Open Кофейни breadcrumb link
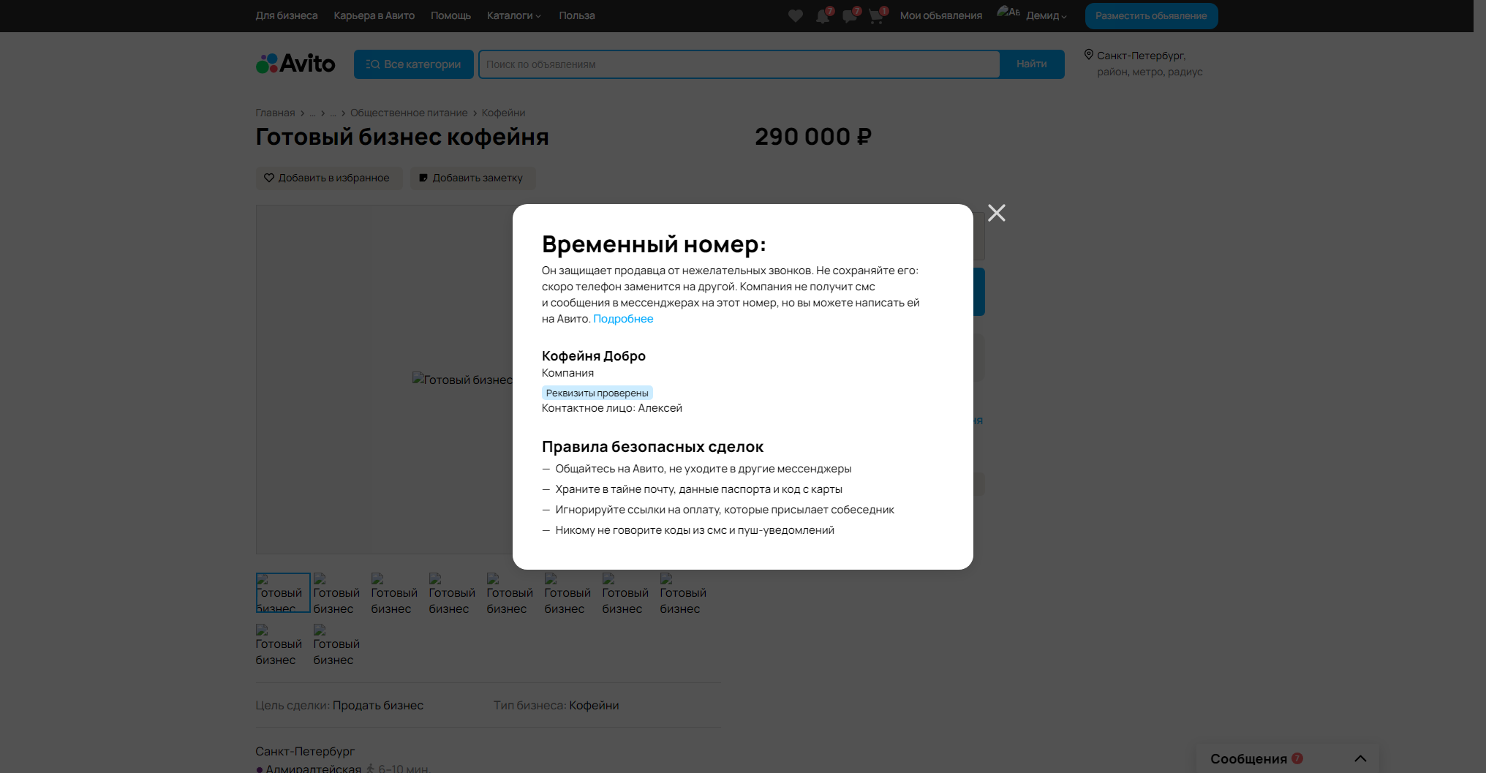The height and width of the screenshot is (773, 1486). pyautogui.click(x=503, y=113)
